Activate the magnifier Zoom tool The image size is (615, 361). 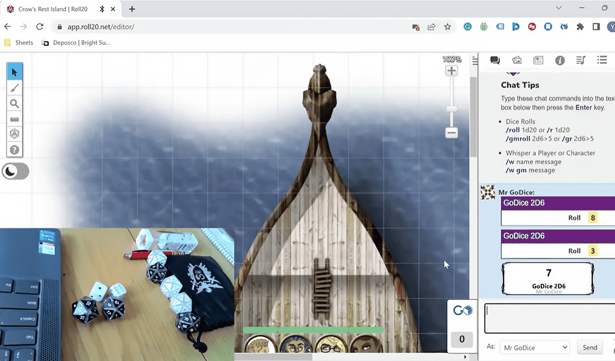tap(14, 104)
